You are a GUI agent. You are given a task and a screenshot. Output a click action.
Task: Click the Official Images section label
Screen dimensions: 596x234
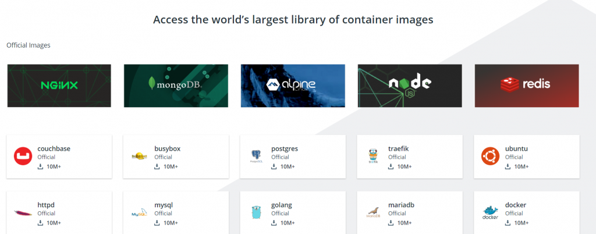29,45
